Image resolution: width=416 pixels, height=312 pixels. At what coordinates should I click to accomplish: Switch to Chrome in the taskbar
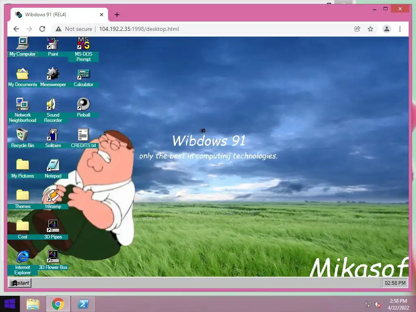58,304
